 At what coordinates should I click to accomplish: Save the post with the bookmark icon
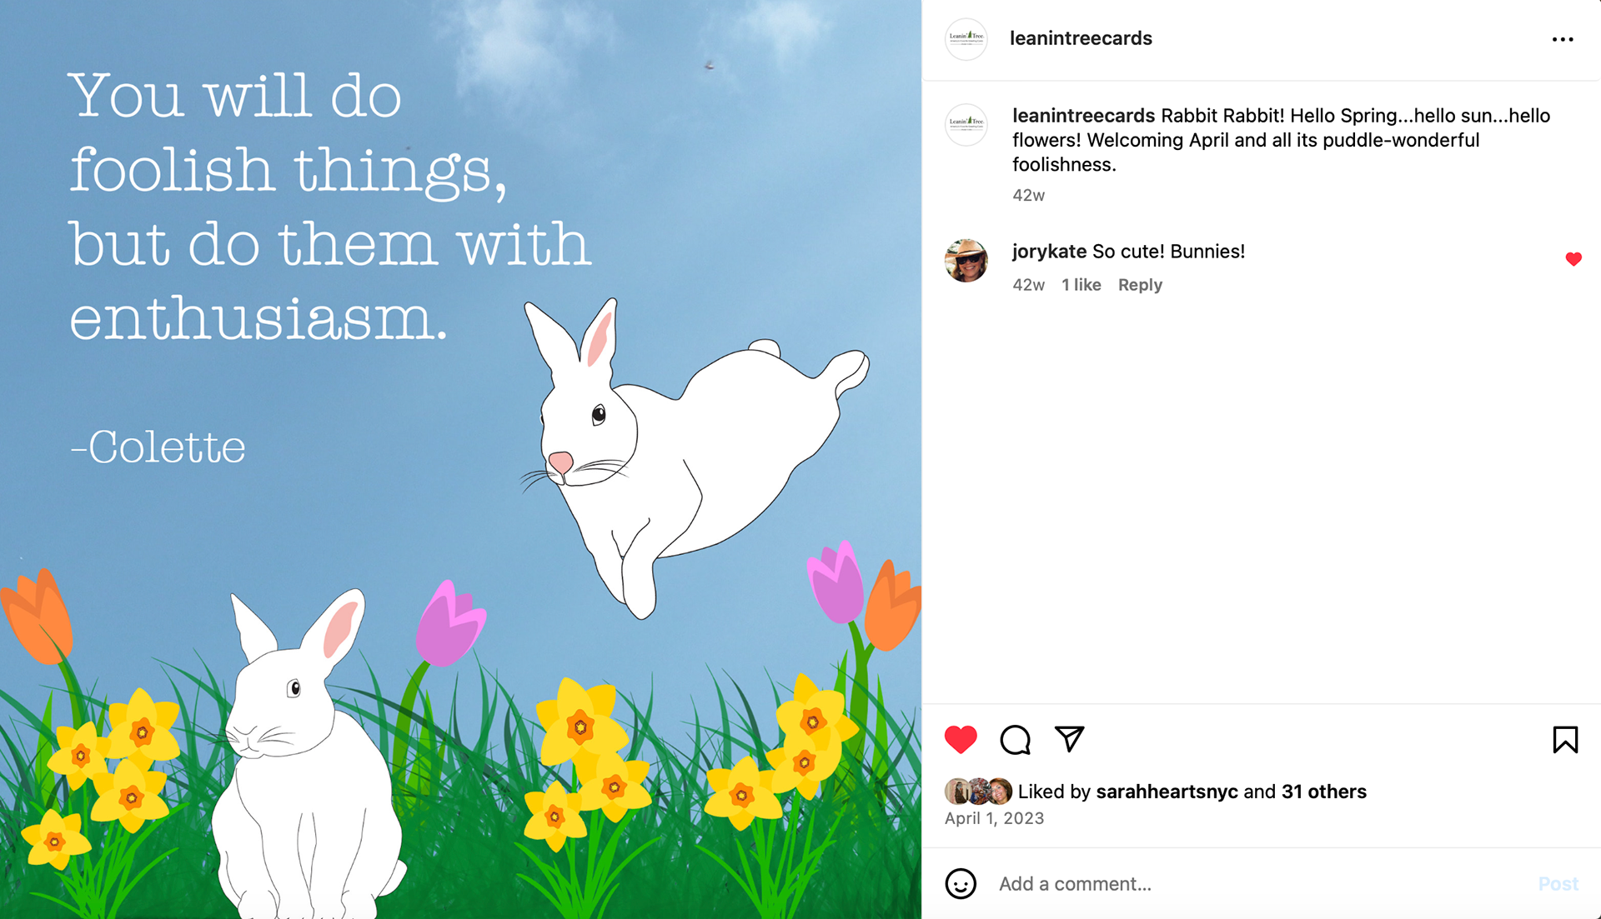[1565, 740]
